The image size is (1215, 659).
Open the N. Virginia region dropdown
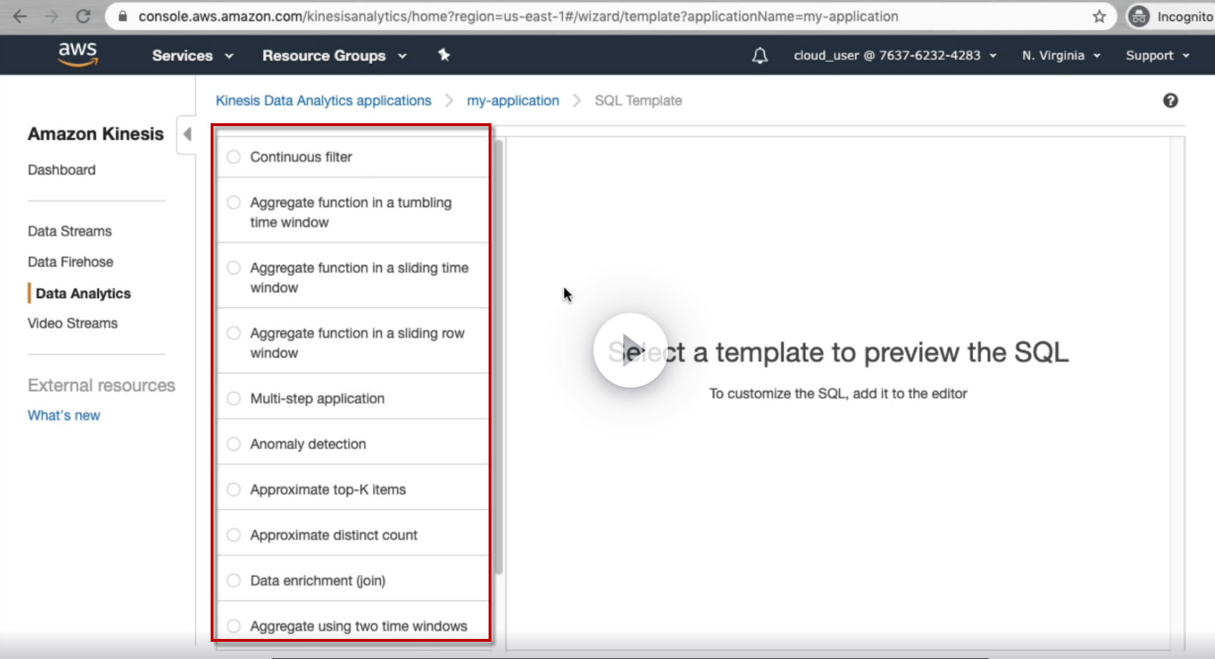(x=1061, y=55)
